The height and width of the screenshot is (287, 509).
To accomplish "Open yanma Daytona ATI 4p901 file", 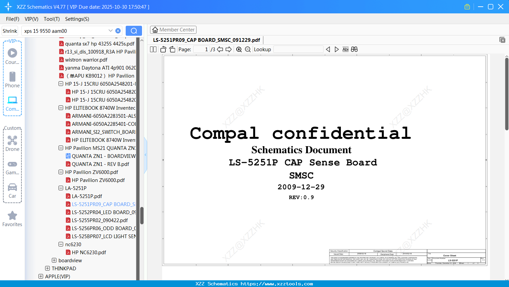I will 98,68.
